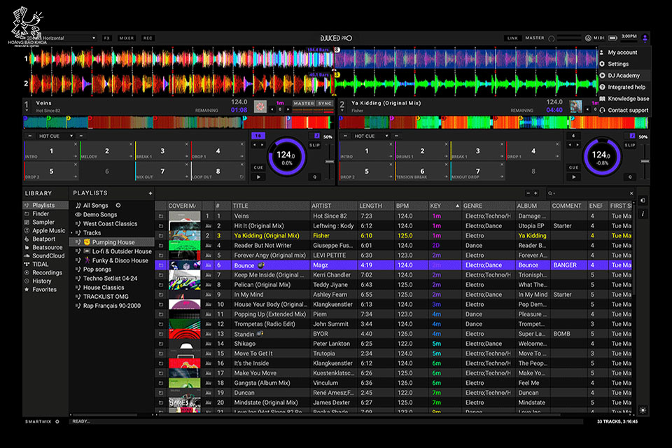Open the SmartMix settings gear
Image resolution: width=672 pixels, height=448 pixels.
tap(57, 421)
